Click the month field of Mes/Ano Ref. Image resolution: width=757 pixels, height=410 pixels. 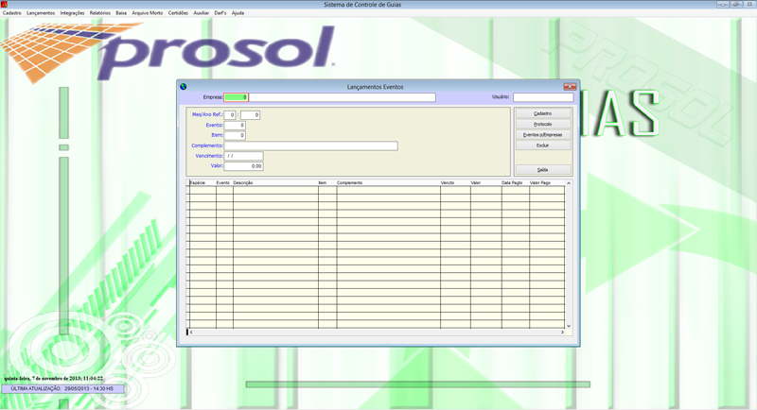click(230, 115)
